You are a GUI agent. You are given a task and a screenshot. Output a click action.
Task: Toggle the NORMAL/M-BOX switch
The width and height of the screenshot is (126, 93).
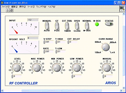(87, 26)
